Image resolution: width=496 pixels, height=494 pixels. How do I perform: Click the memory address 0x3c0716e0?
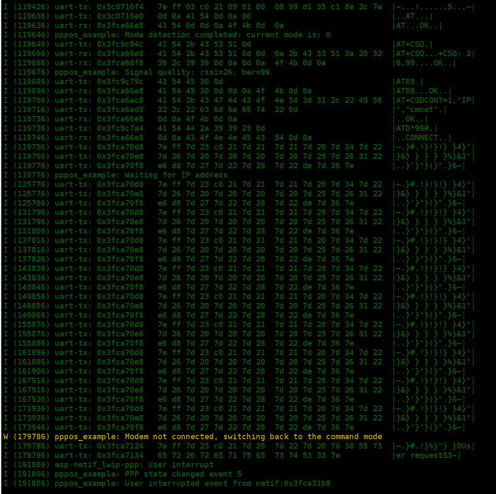[x=120, y=16]
